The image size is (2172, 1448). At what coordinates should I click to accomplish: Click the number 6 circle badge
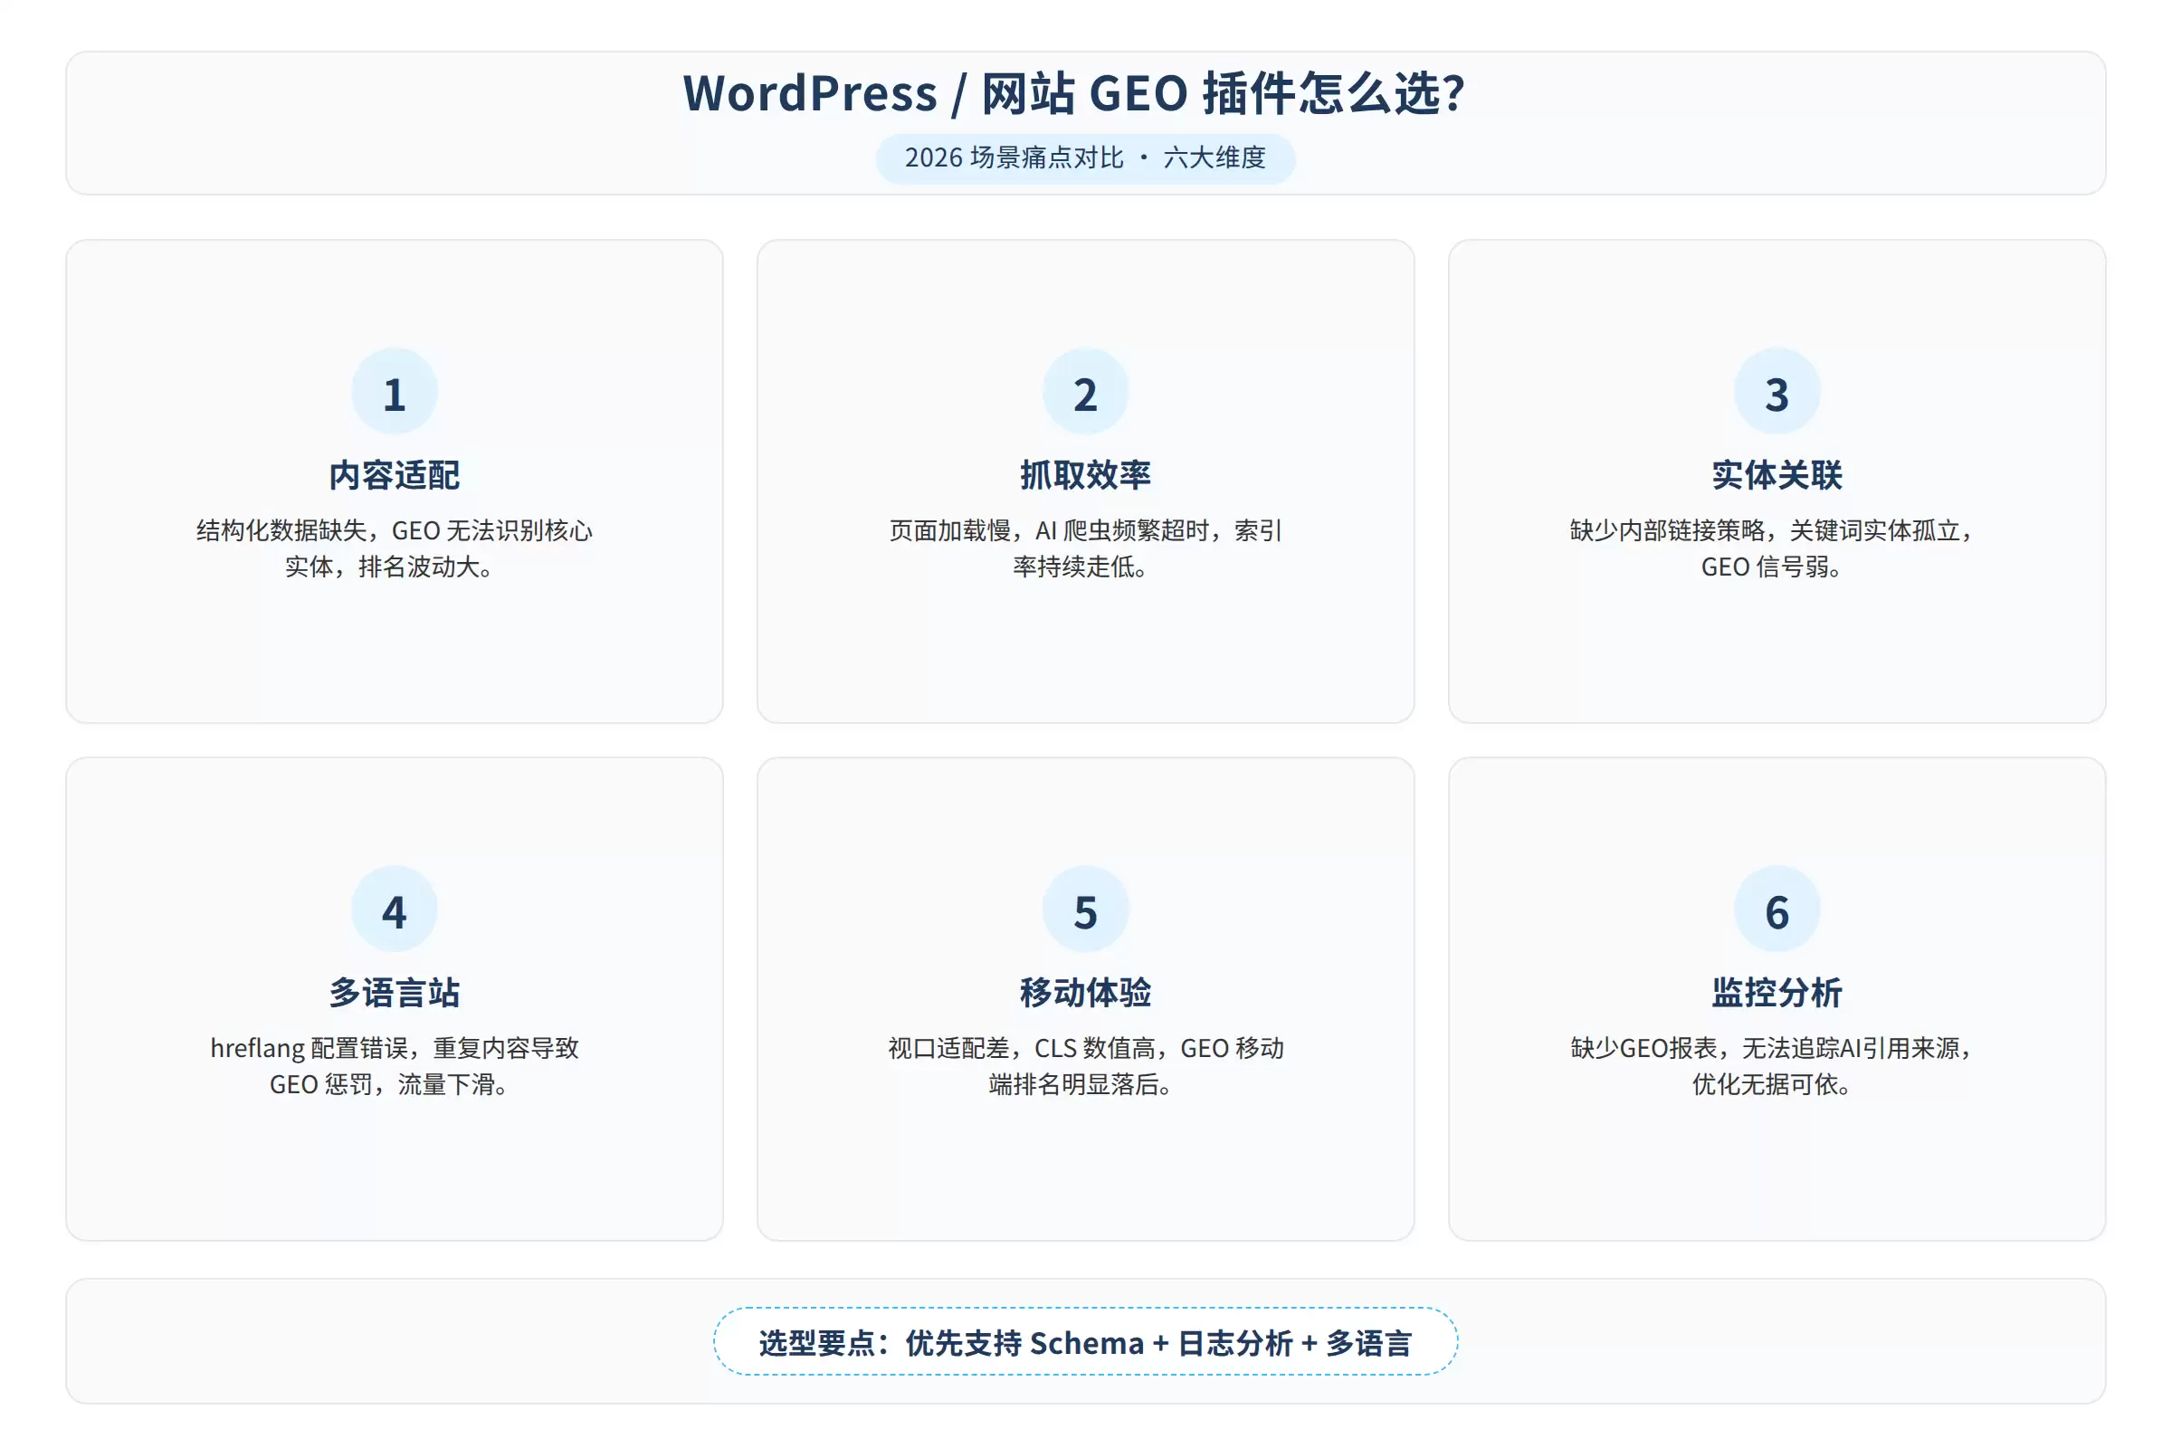point(1777,910)
